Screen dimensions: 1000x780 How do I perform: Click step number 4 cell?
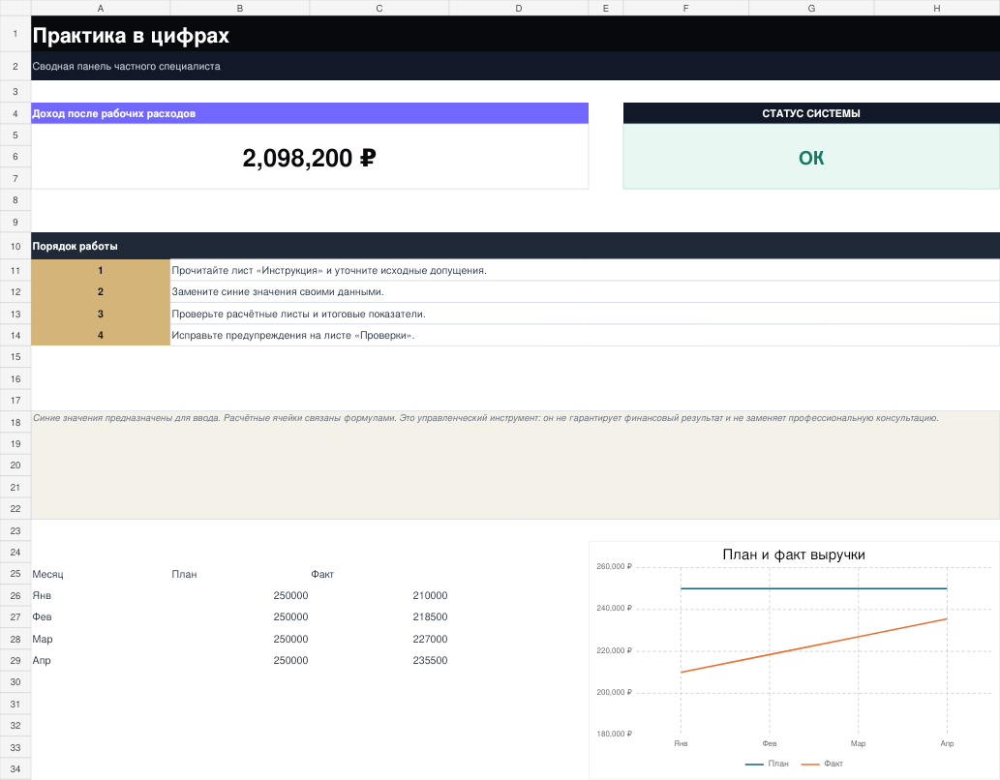click(x=100, y=336)
